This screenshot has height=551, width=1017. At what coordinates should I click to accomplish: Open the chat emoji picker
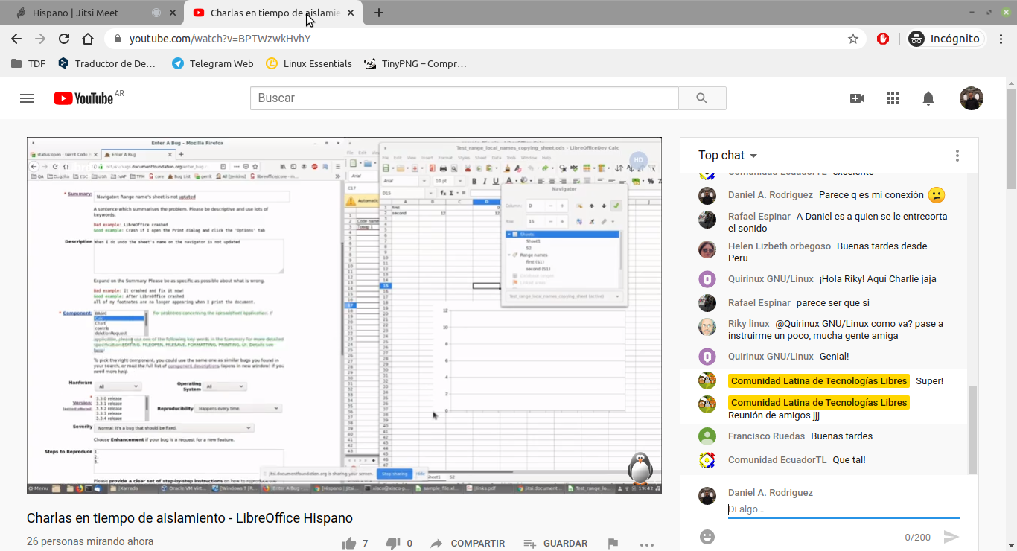pyautogui.click(x=707, y=536)
